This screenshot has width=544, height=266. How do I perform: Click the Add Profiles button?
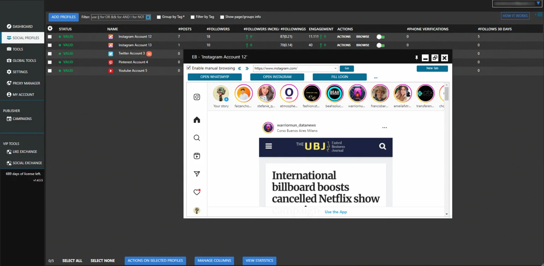click(63, 17)
